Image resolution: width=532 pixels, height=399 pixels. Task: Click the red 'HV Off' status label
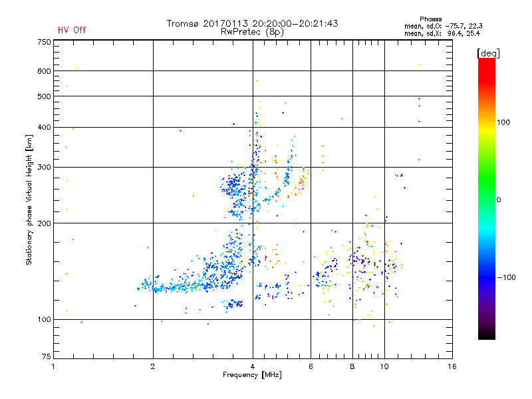click(72, 30)
